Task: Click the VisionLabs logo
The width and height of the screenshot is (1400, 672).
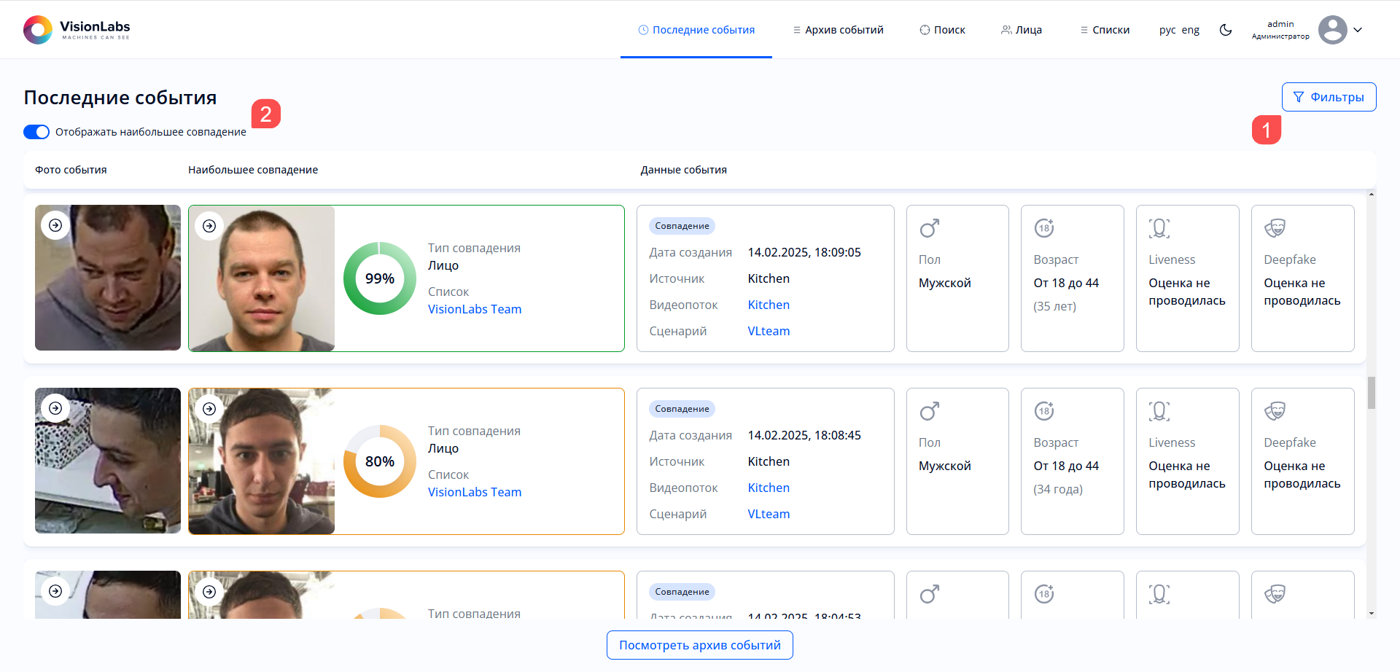Action: [x=77, y=30]
